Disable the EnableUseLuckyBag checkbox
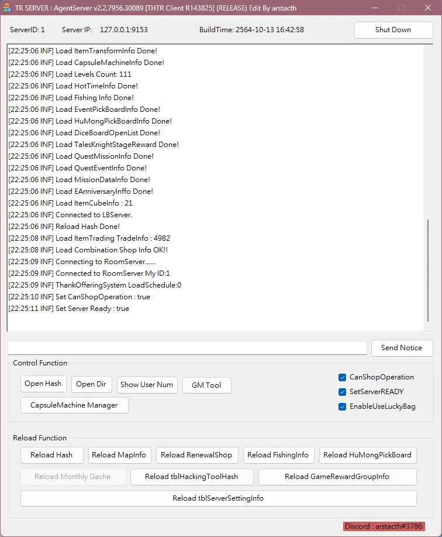Viewport: 442px width, 537px height. point(342,406)
